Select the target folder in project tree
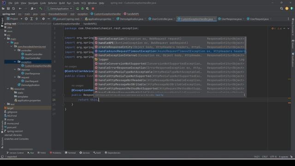Viewport: 295px width, 166px height. coord(10,108)
